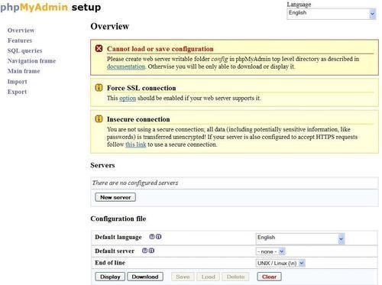Screen dimensions: 382x285
Task: Expand the End of line dropdown
Action: (280, 263)
